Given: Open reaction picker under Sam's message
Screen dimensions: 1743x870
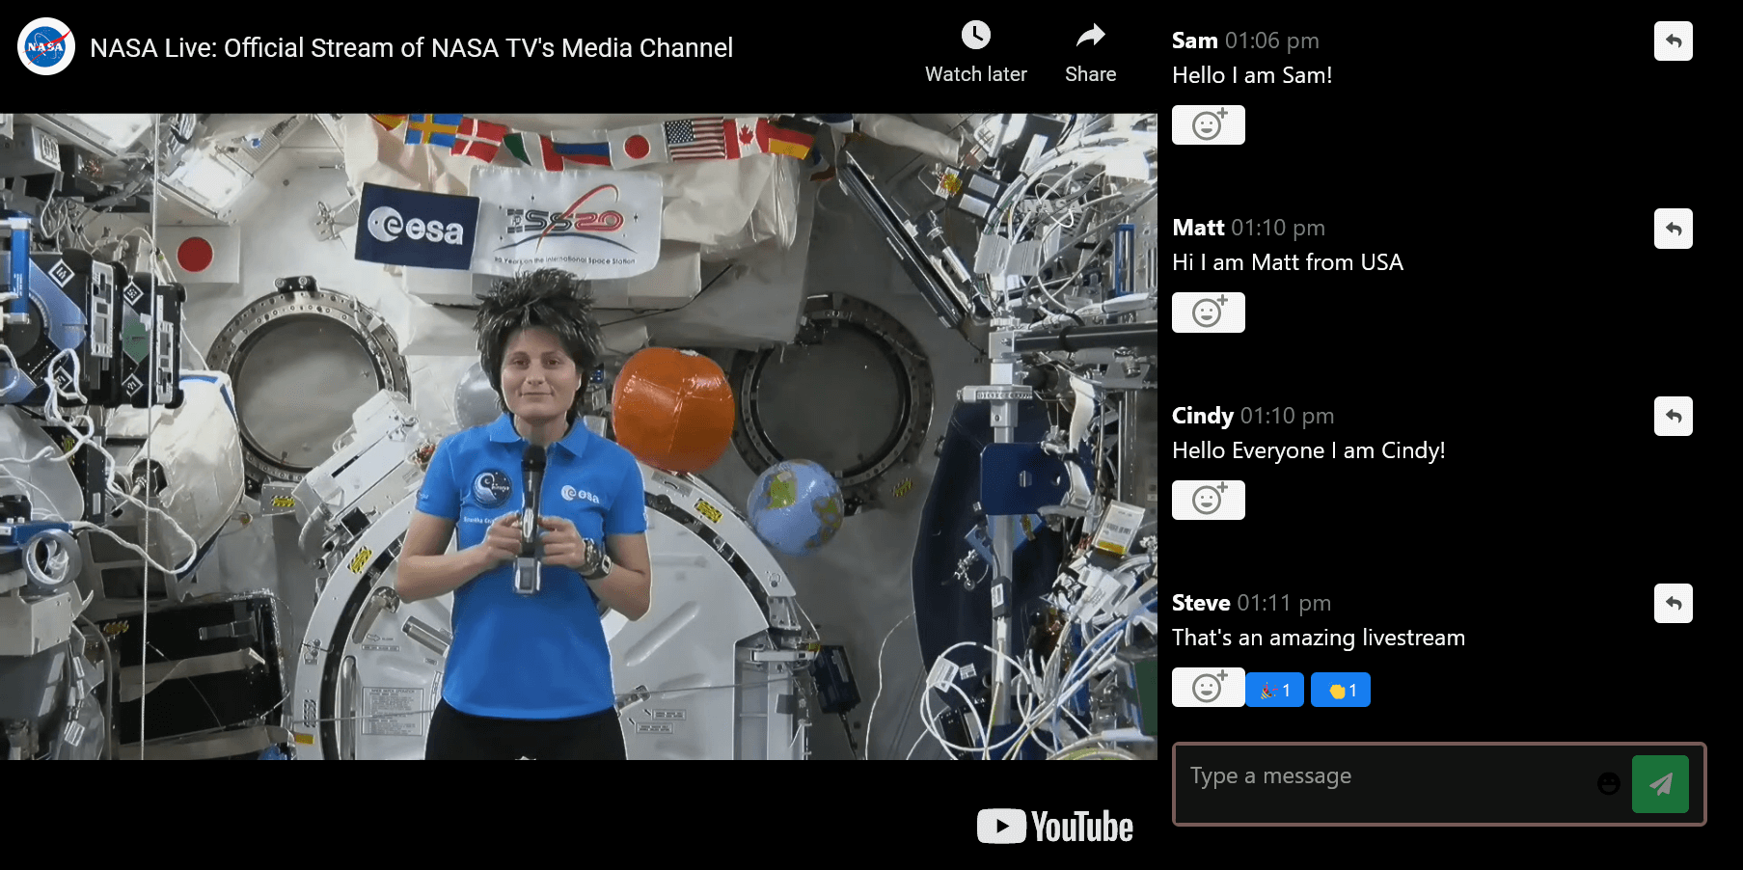Looking at the screenshot, I should [x=1208, y=125].
